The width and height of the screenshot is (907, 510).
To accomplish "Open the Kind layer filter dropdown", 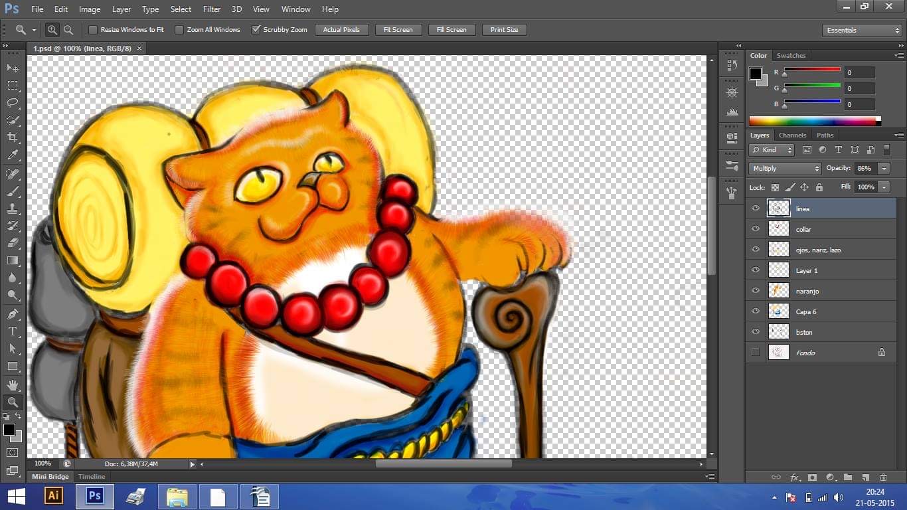I will click(x=772, y=150).
